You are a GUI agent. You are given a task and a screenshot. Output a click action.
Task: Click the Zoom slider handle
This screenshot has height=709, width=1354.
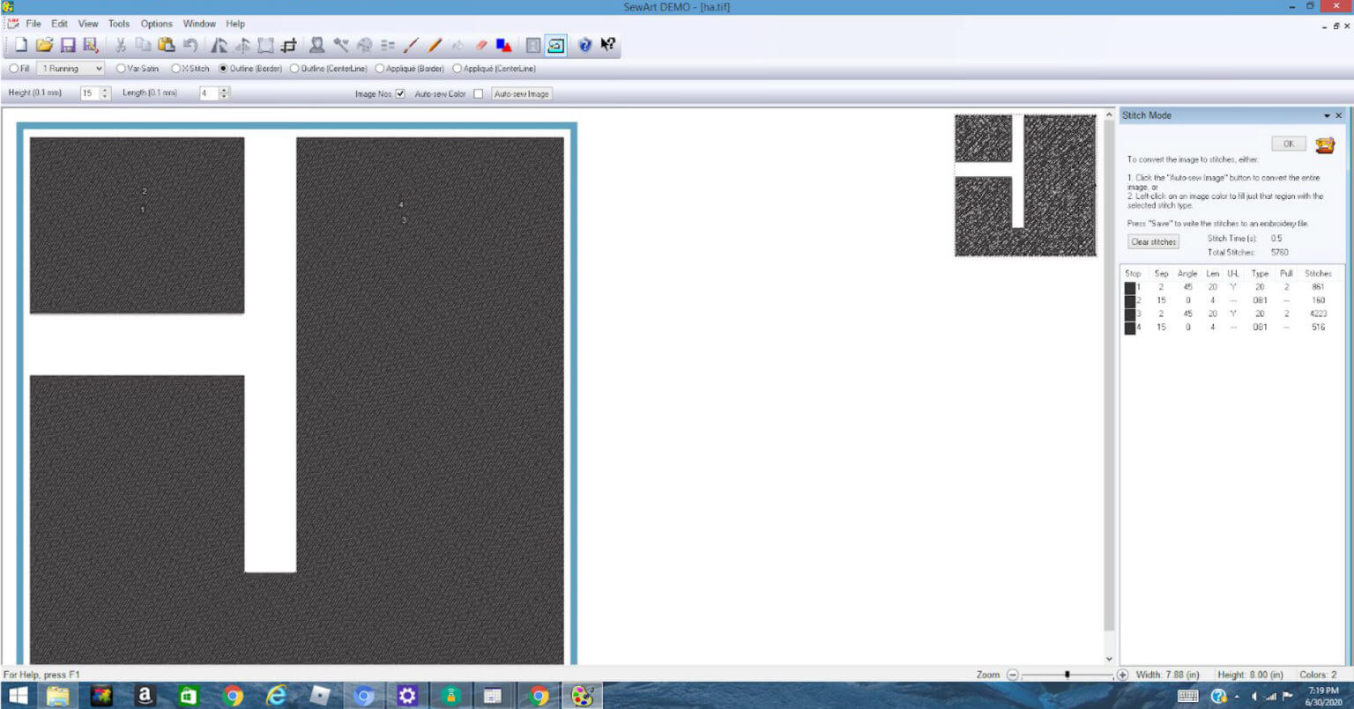tap(1067, 675)
